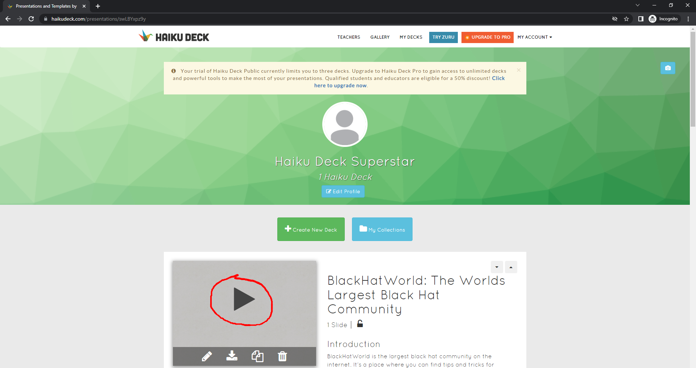Move the deck down with the arrow
Screen dimensions: 696x368
tap(497, 267)
